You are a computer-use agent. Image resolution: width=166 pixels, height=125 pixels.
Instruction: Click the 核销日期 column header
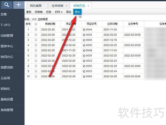[50, 24]
